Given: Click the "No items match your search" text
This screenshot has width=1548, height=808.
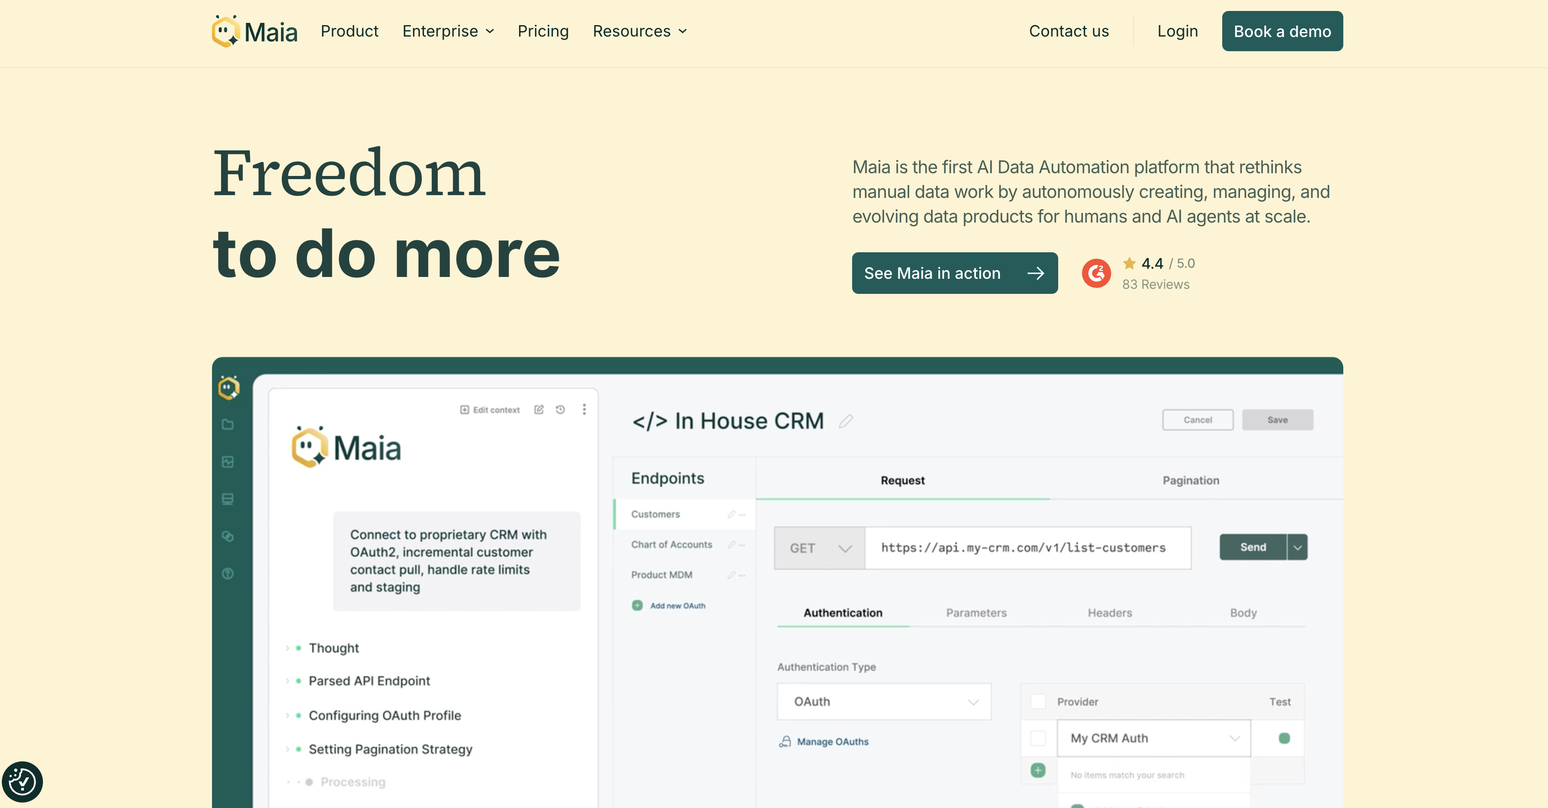Looking at the screenshot, I should coord(1127,775).
